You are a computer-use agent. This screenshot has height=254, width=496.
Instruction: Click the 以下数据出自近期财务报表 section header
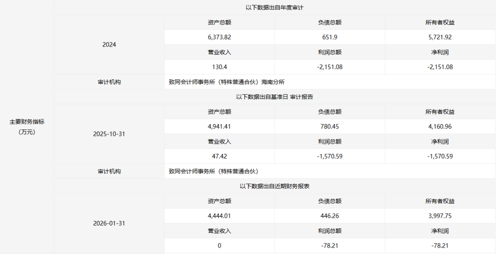(275, 186)
